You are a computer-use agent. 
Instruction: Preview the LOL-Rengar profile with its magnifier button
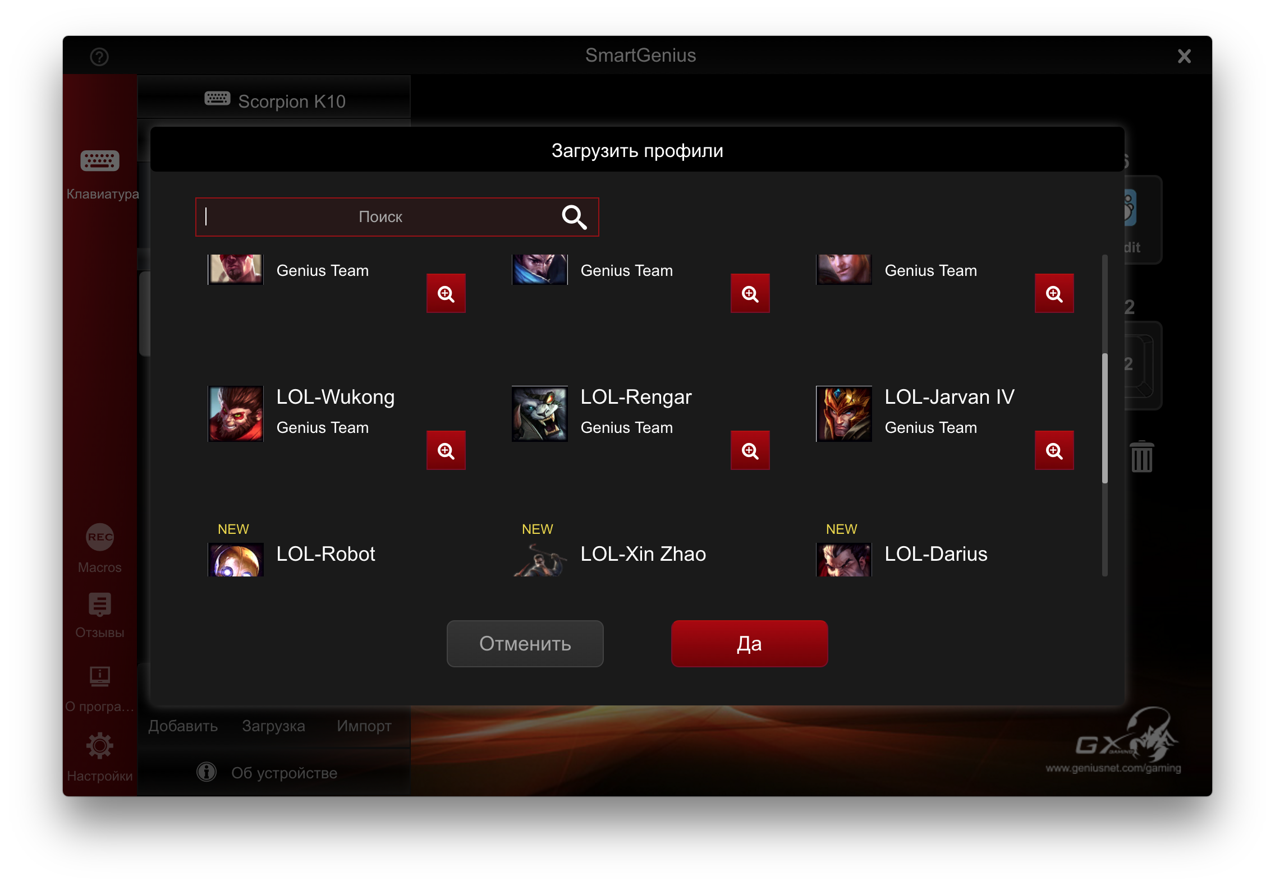coord(750,450)
